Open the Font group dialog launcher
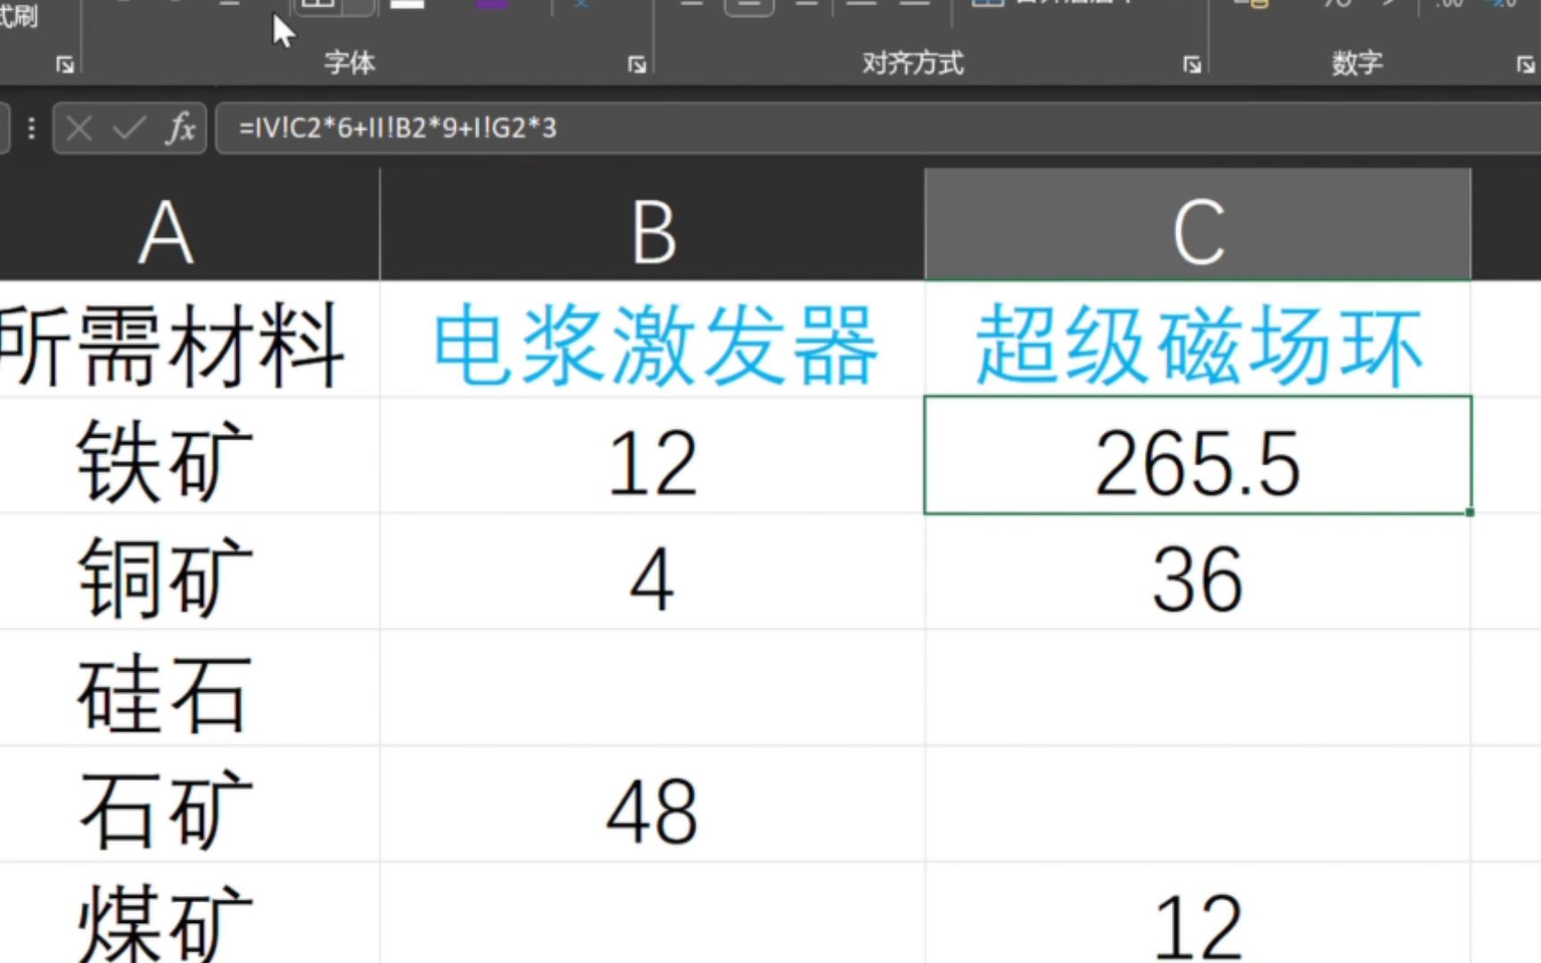Viewport: 1541px width, 963px height. tap(636, 64)
